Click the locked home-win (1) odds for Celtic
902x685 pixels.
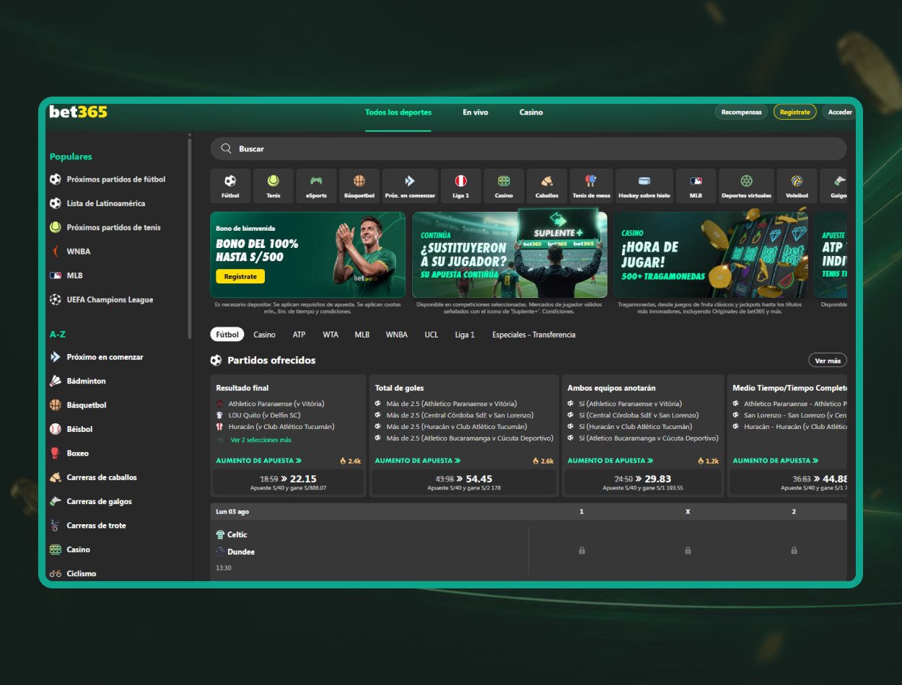582,551
